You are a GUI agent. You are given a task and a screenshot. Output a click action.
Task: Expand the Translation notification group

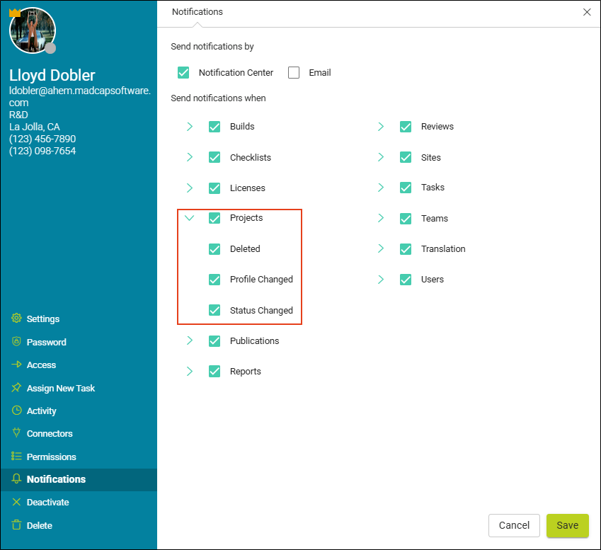[x=381, y=248]
